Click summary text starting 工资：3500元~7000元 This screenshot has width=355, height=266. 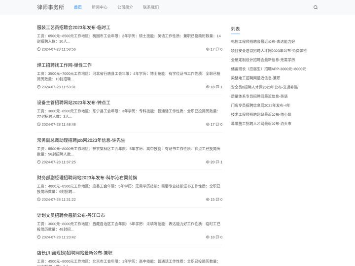point(129,76)
